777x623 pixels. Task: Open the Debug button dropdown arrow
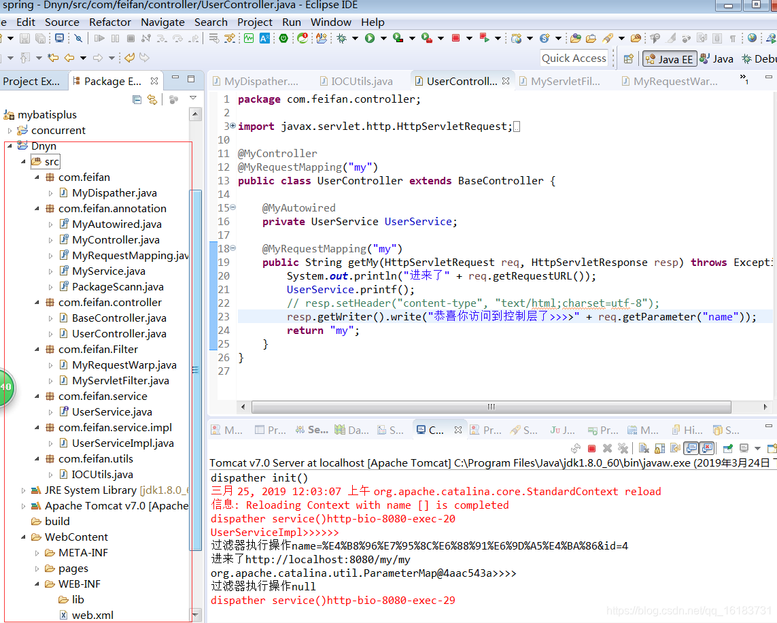pyautogui.click(x=356, y=38)
